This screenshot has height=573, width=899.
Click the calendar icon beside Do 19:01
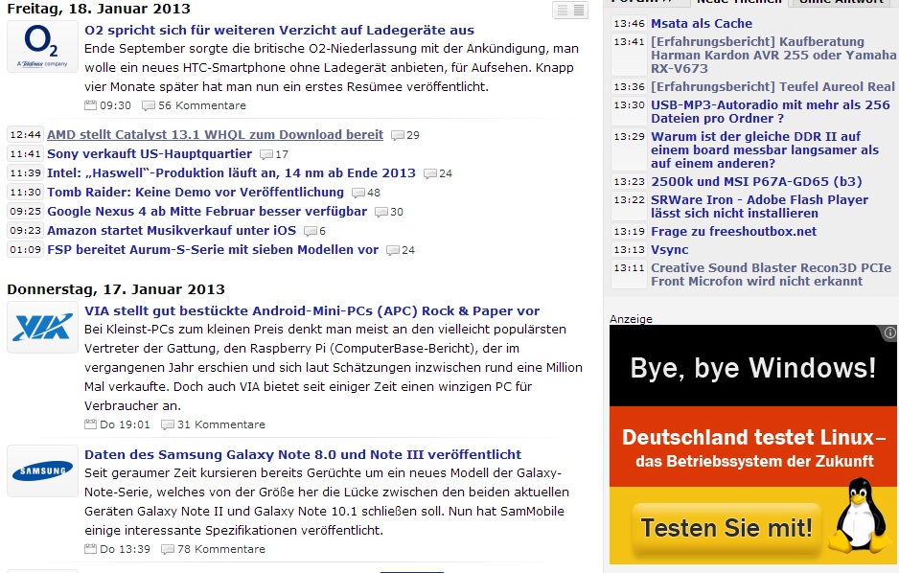pyautogui.click(x=91, y=424)
